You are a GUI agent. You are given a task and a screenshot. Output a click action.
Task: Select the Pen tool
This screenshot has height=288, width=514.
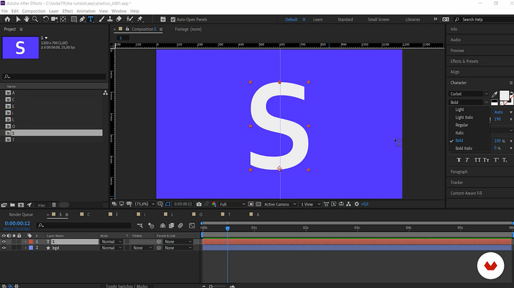(x=82, y=19)
